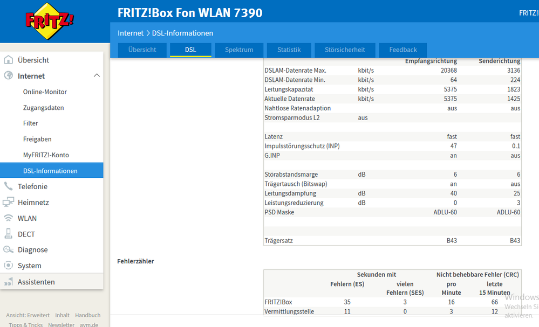Click the Assistenten wizard icon
This screenshot has height=327, width=539.
[8, 282]
